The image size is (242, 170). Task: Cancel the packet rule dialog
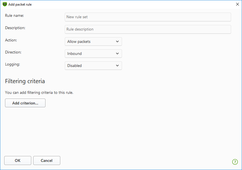tap(47, 160)
